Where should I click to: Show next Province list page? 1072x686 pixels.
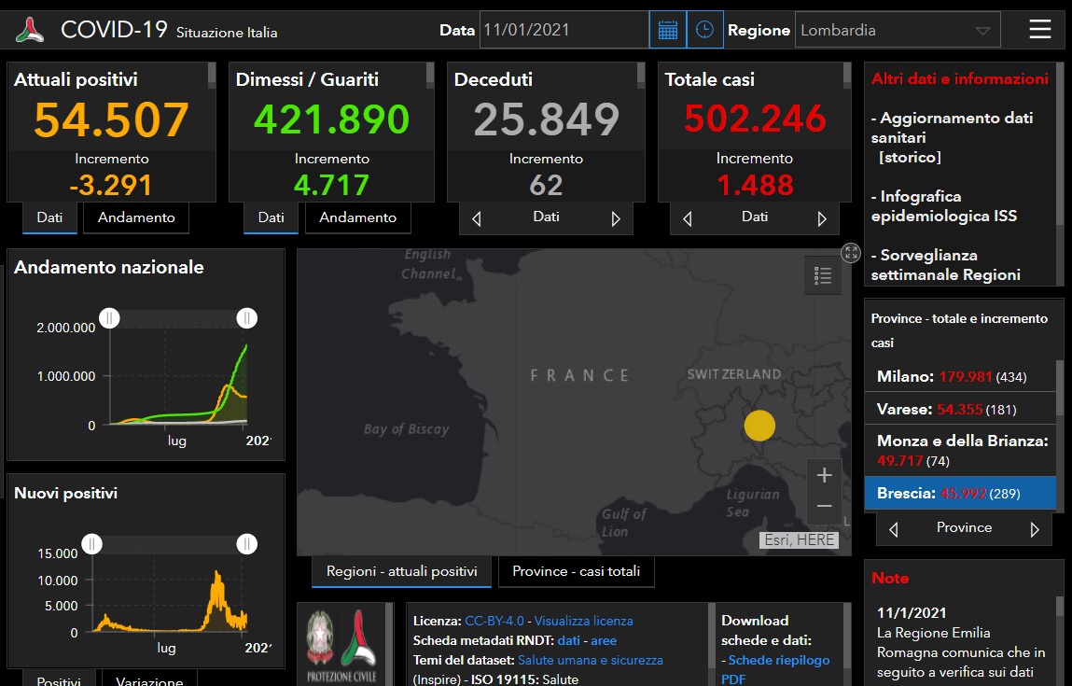tap(1034, 529)
